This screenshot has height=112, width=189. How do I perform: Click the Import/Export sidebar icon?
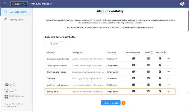pos(6,20)
